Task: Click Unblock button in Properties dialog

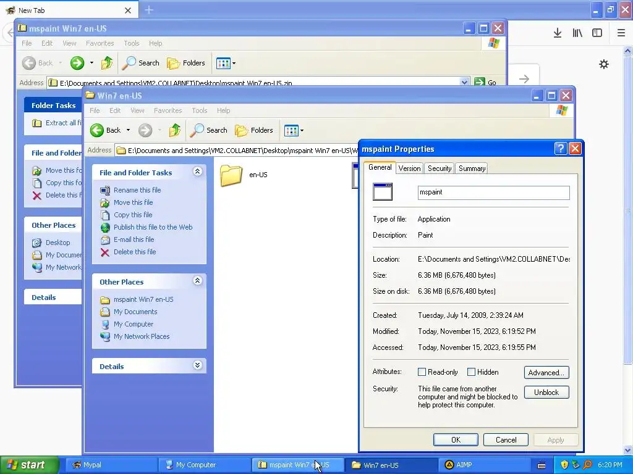Action: tap(546, 392)
